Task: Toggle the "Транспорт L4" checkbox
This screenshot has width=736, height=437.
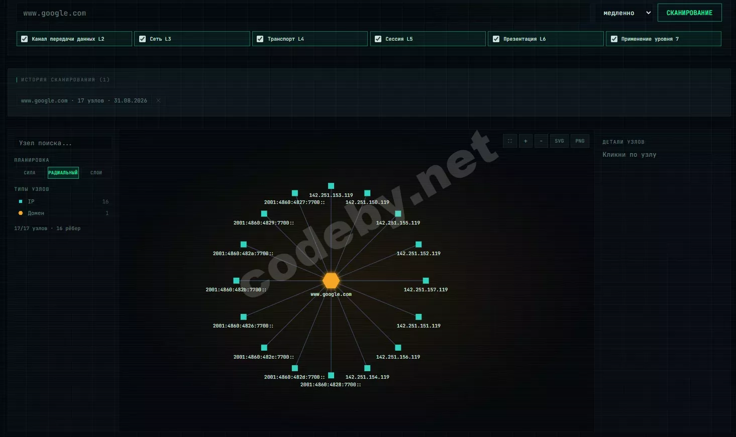Action: point(260,39)
